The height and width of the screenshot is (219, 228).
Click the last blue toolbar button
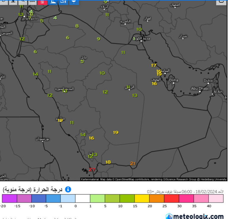point(74,2)
